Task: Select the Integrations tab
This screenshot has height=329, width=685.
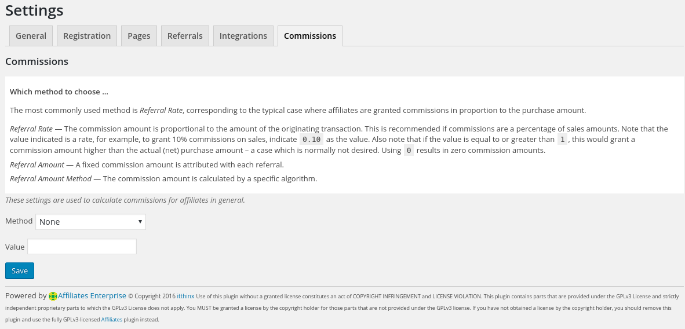Action: tap(243, 36)
